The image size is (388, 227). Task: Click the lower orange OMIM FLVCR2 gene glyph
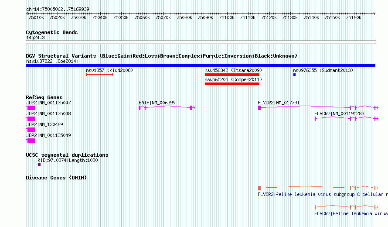click(x=347, y=207)
